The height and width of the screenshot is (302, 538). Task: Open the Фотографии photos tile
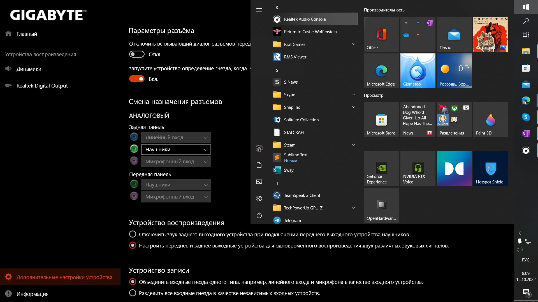pos(491,34)
